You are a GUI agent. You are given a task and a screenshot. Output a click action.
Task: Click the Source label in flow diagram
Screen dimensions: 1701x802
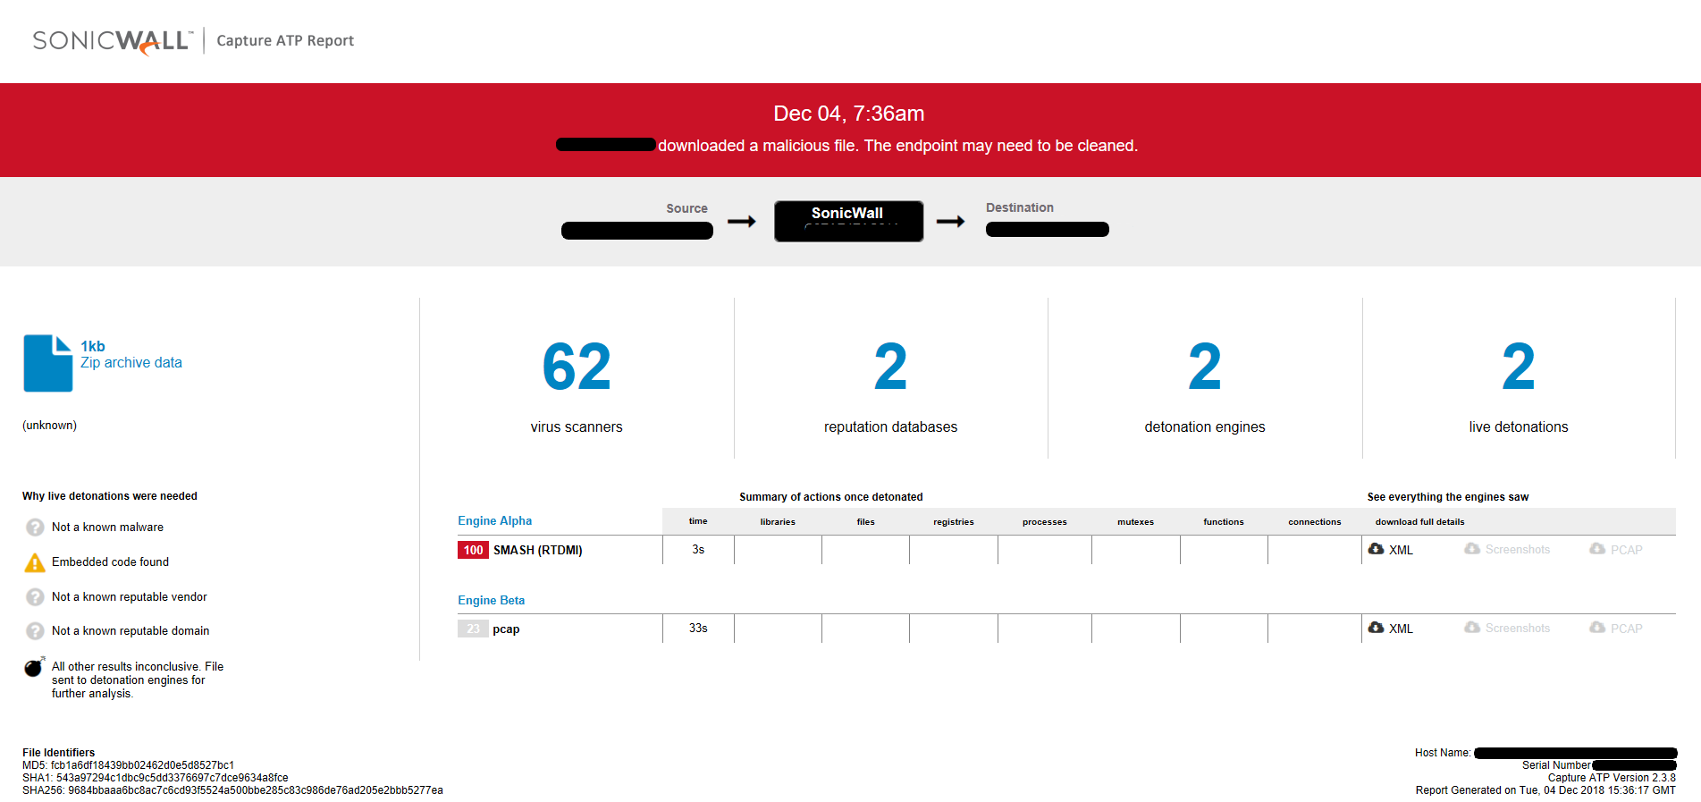686,208
